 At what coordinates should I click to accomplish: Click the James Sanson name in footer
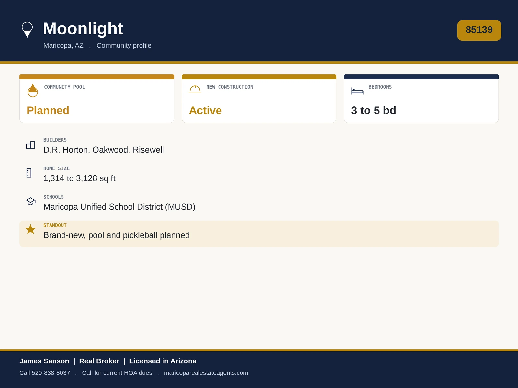[44, 361]
